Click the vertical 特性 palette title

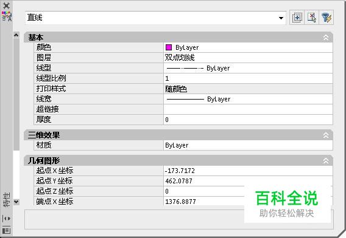pyautogui.click(x=7, y=199)
